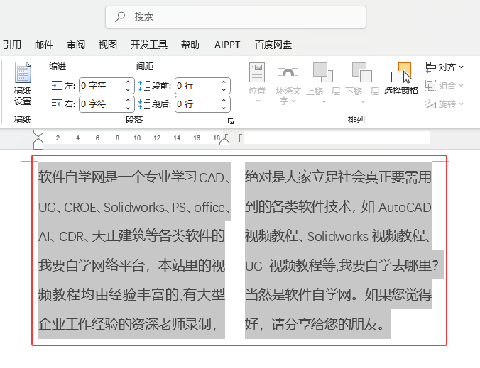Increase left indent with up arrow
Viewport: 480px width, 368px height.
click(x=128, y=82)
